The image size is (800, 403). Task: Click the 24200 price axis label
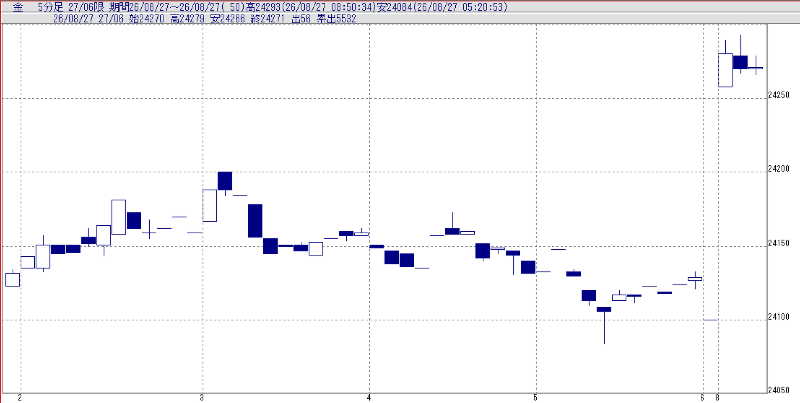tap(779, 169)
